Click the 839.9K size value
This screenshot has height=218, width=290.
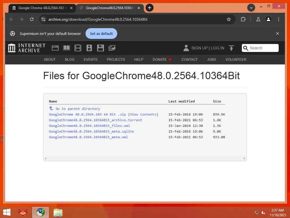click(219, 114)
